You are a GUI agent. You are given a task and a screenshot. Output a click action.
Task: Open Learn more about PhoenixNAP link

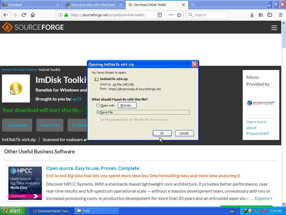point(257,128)
